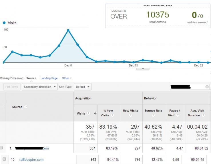Click the help icon next to Source header

26,107
